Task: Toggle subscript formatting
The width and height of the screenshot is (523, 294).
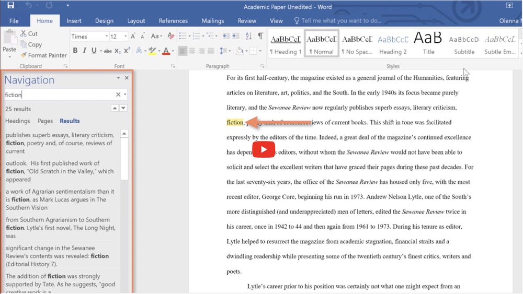Action: tap(117, 51)
